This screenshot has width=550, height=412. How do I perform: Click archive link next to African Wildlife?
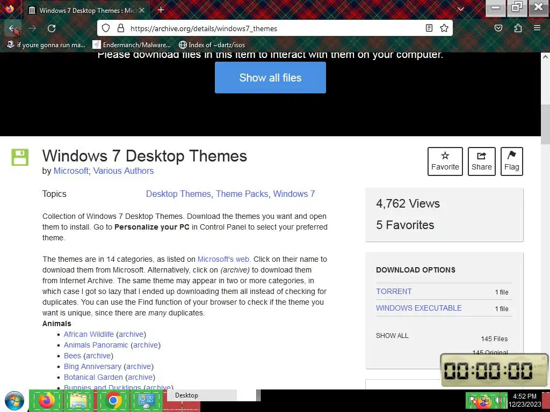(x=131, y=334)
